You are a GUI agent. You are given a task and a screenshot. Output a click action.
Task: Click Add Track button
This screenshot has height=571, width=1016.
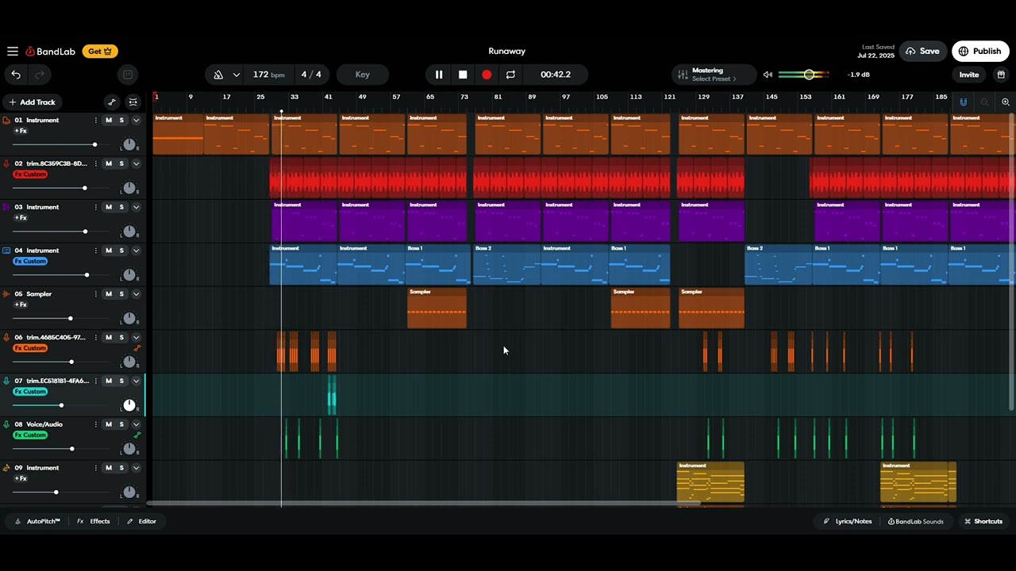33,102
